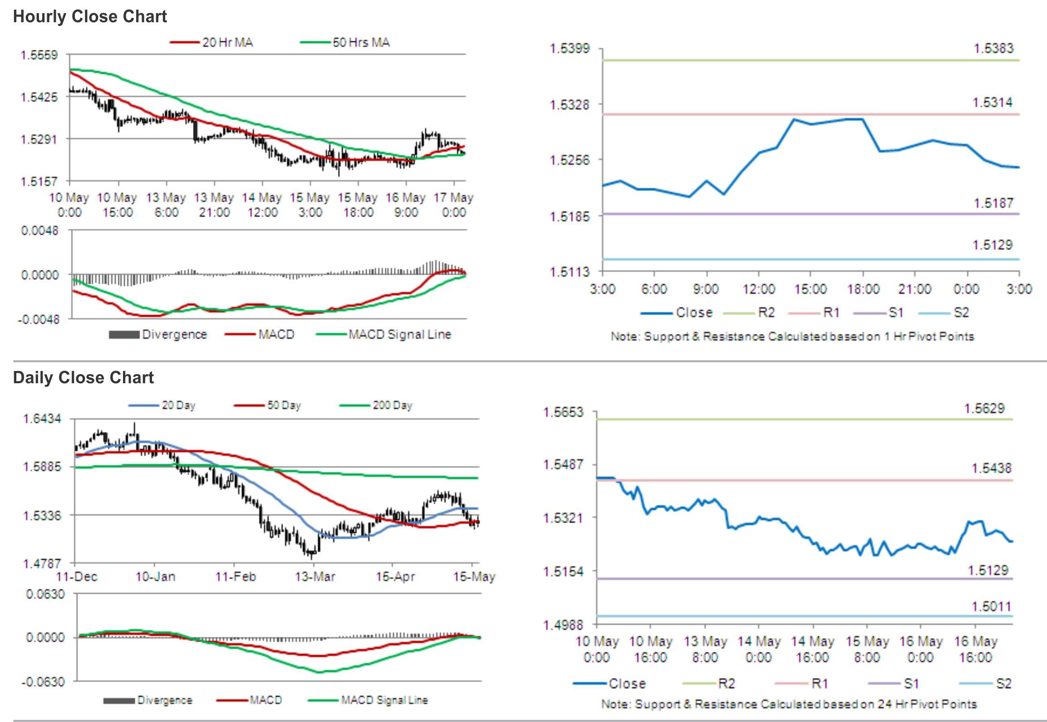Click the 1.5157 y-axis value
Screen dimensions: 1047x722
point(39,181)
